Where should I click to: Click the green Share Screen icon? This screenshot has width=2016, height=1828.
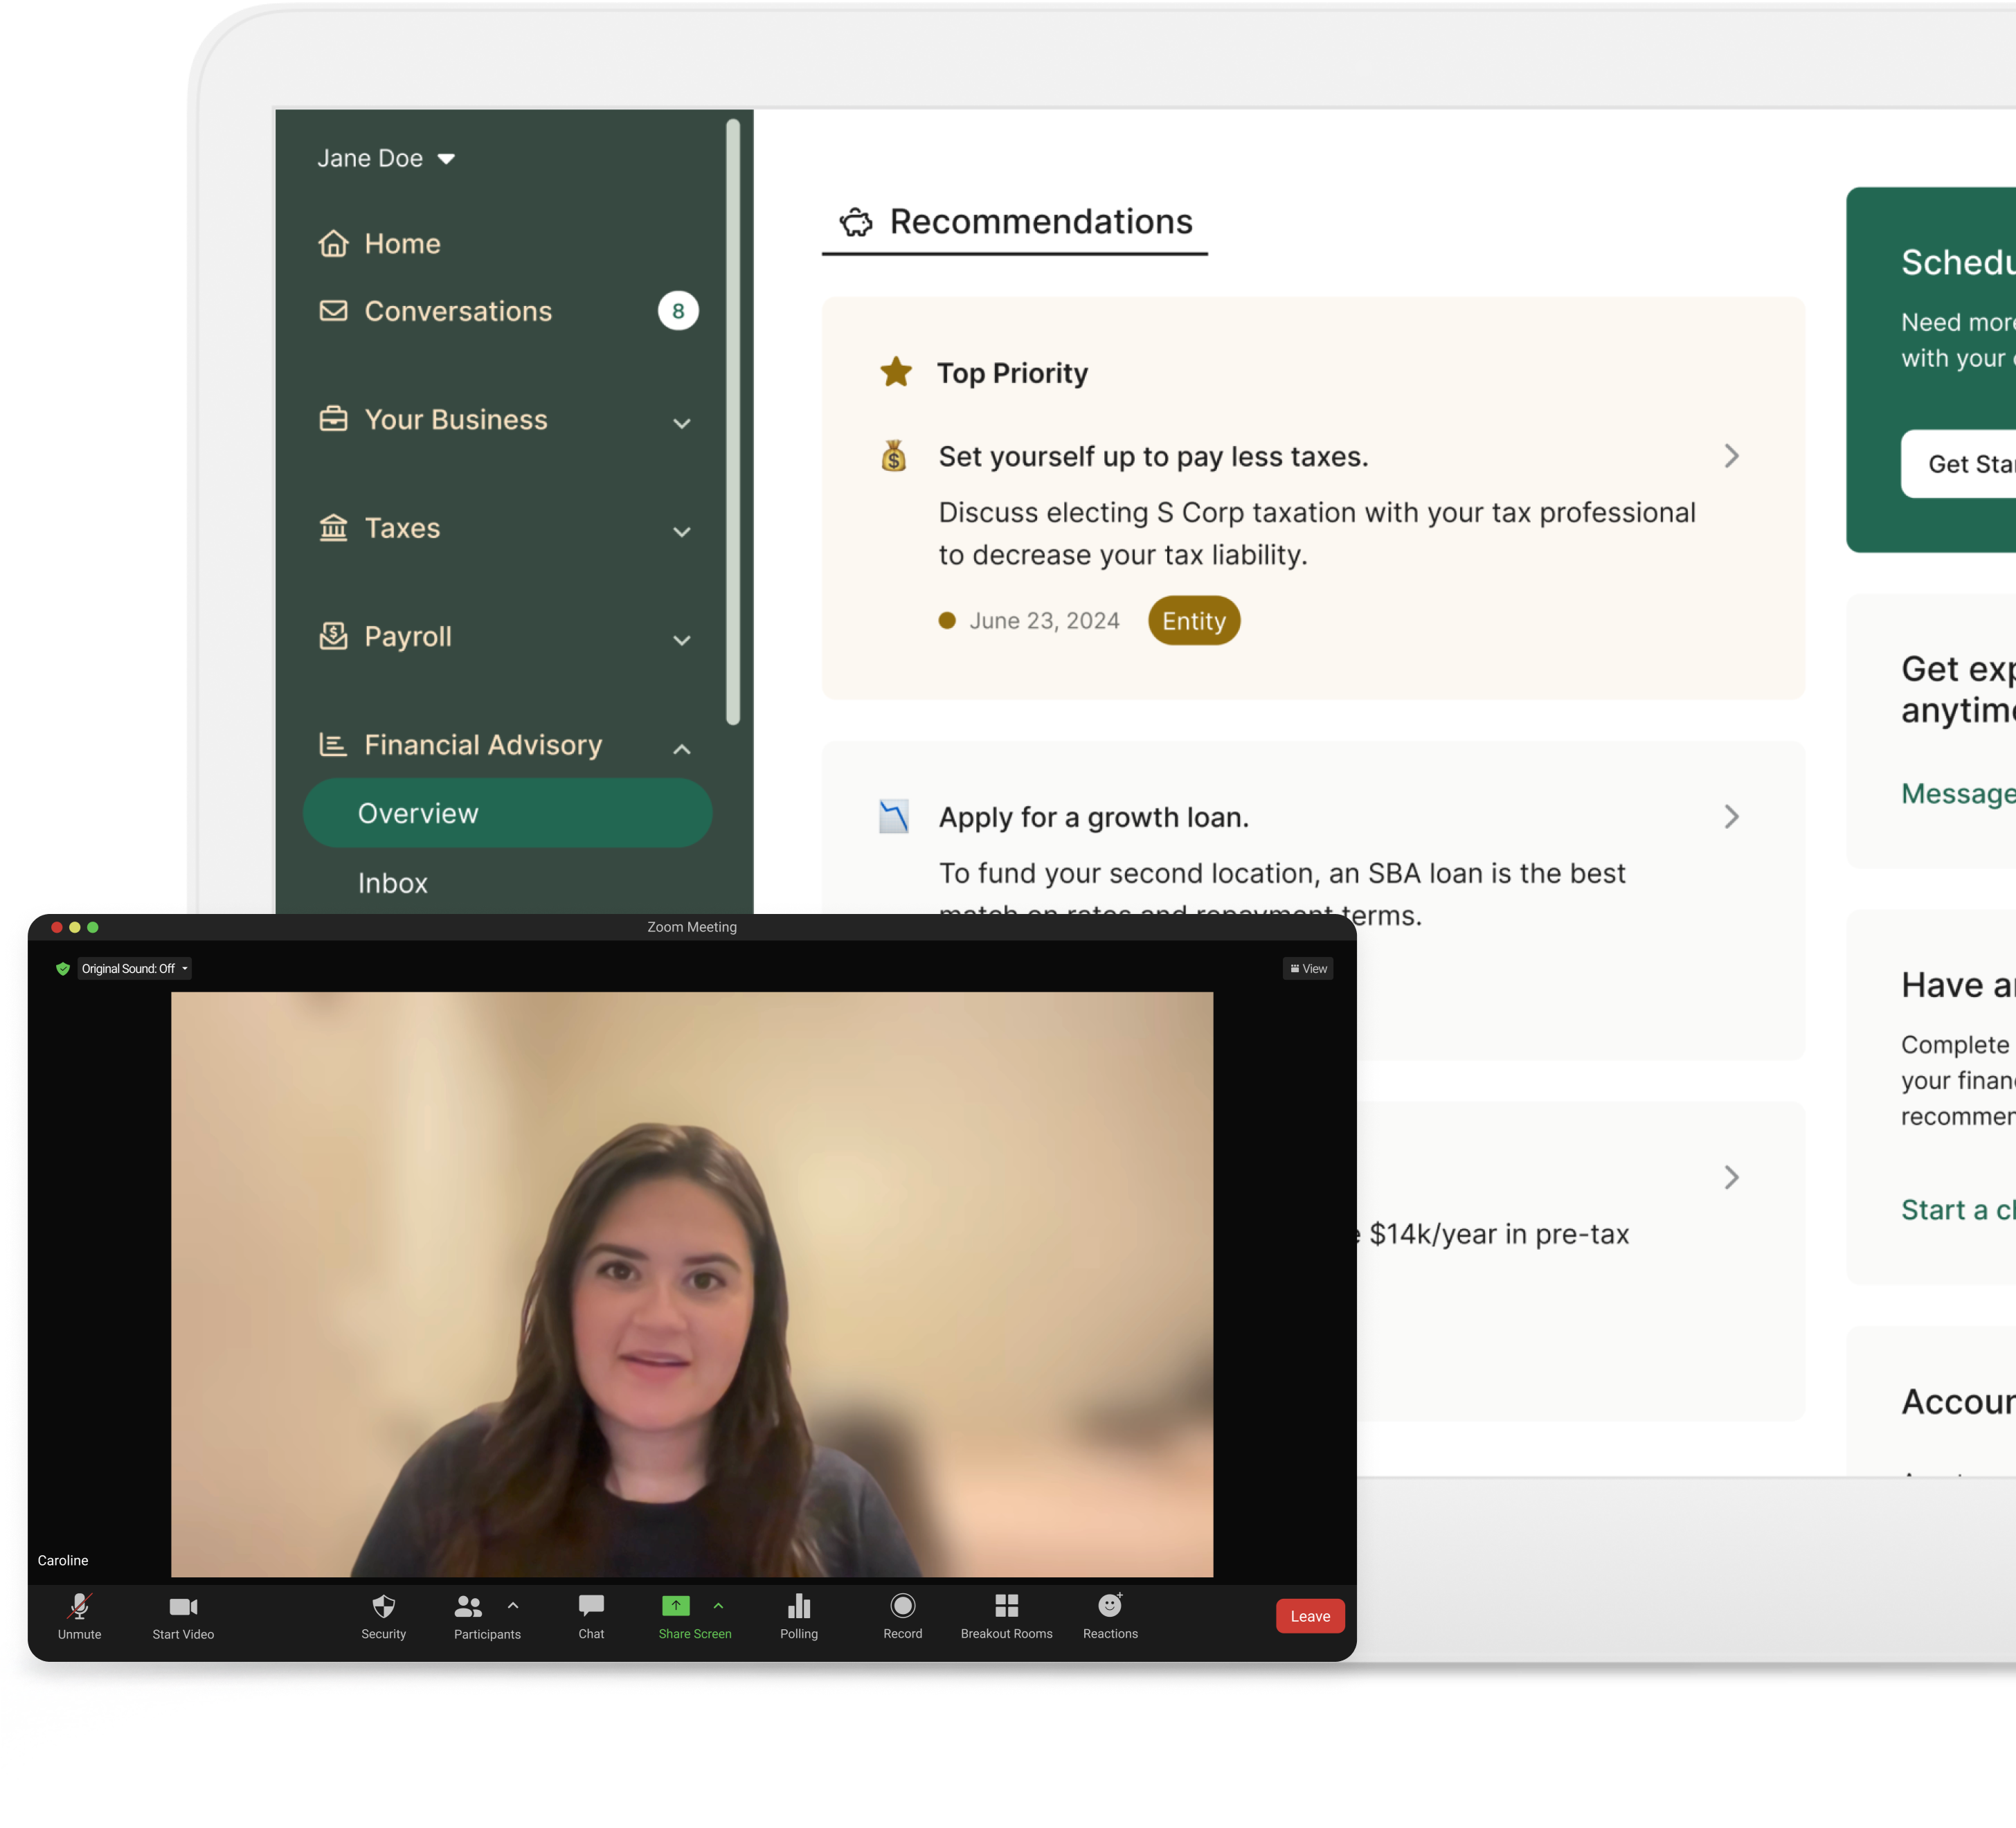coord(676,1606)
